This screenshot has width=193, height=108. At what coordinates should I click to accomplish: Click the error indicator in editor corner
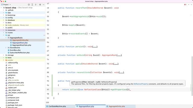185,5
